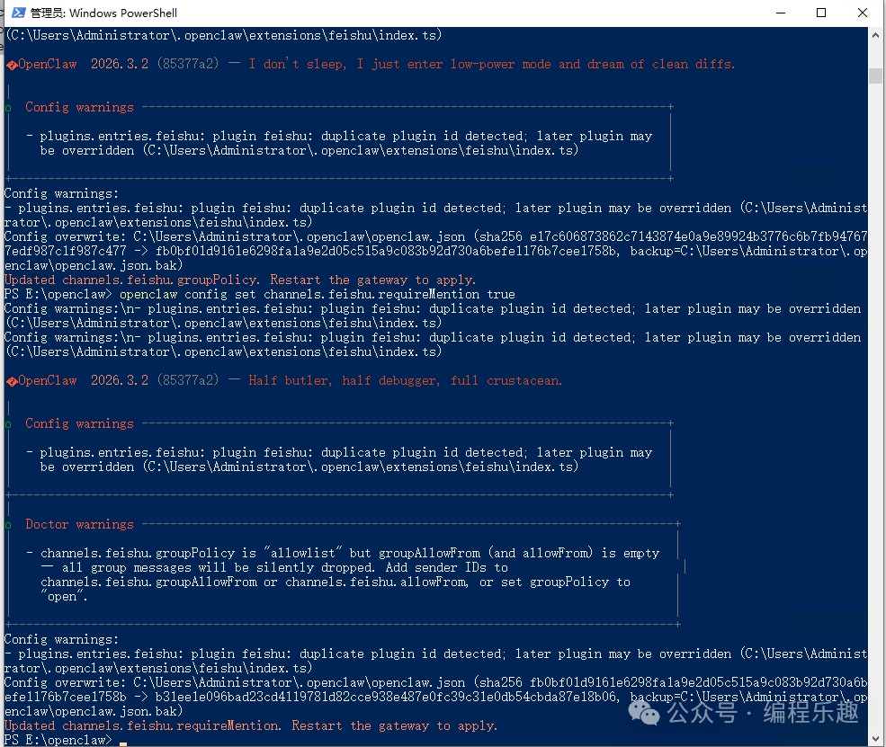Click the command 'openclaw config set channels.feishu.requireMention true'

tap(317, 294)
